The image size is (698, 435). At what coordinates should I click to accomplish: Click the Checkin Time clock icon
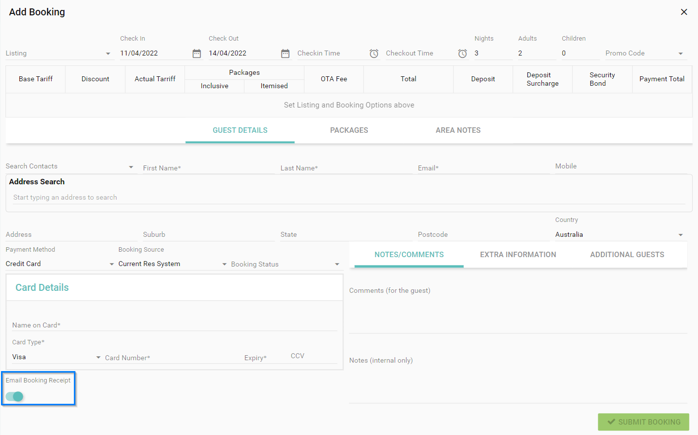click(374, 54)
